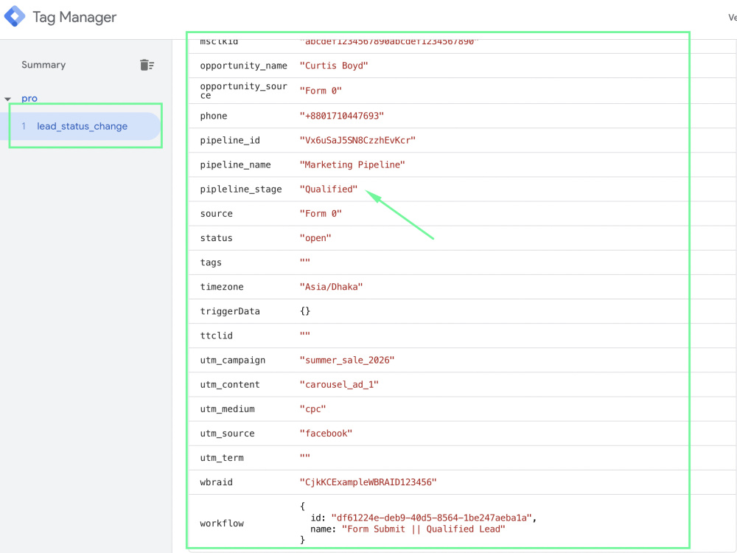Click the workflow key label
The width and height of the screenshot is (737, 553).
point(222,524)
